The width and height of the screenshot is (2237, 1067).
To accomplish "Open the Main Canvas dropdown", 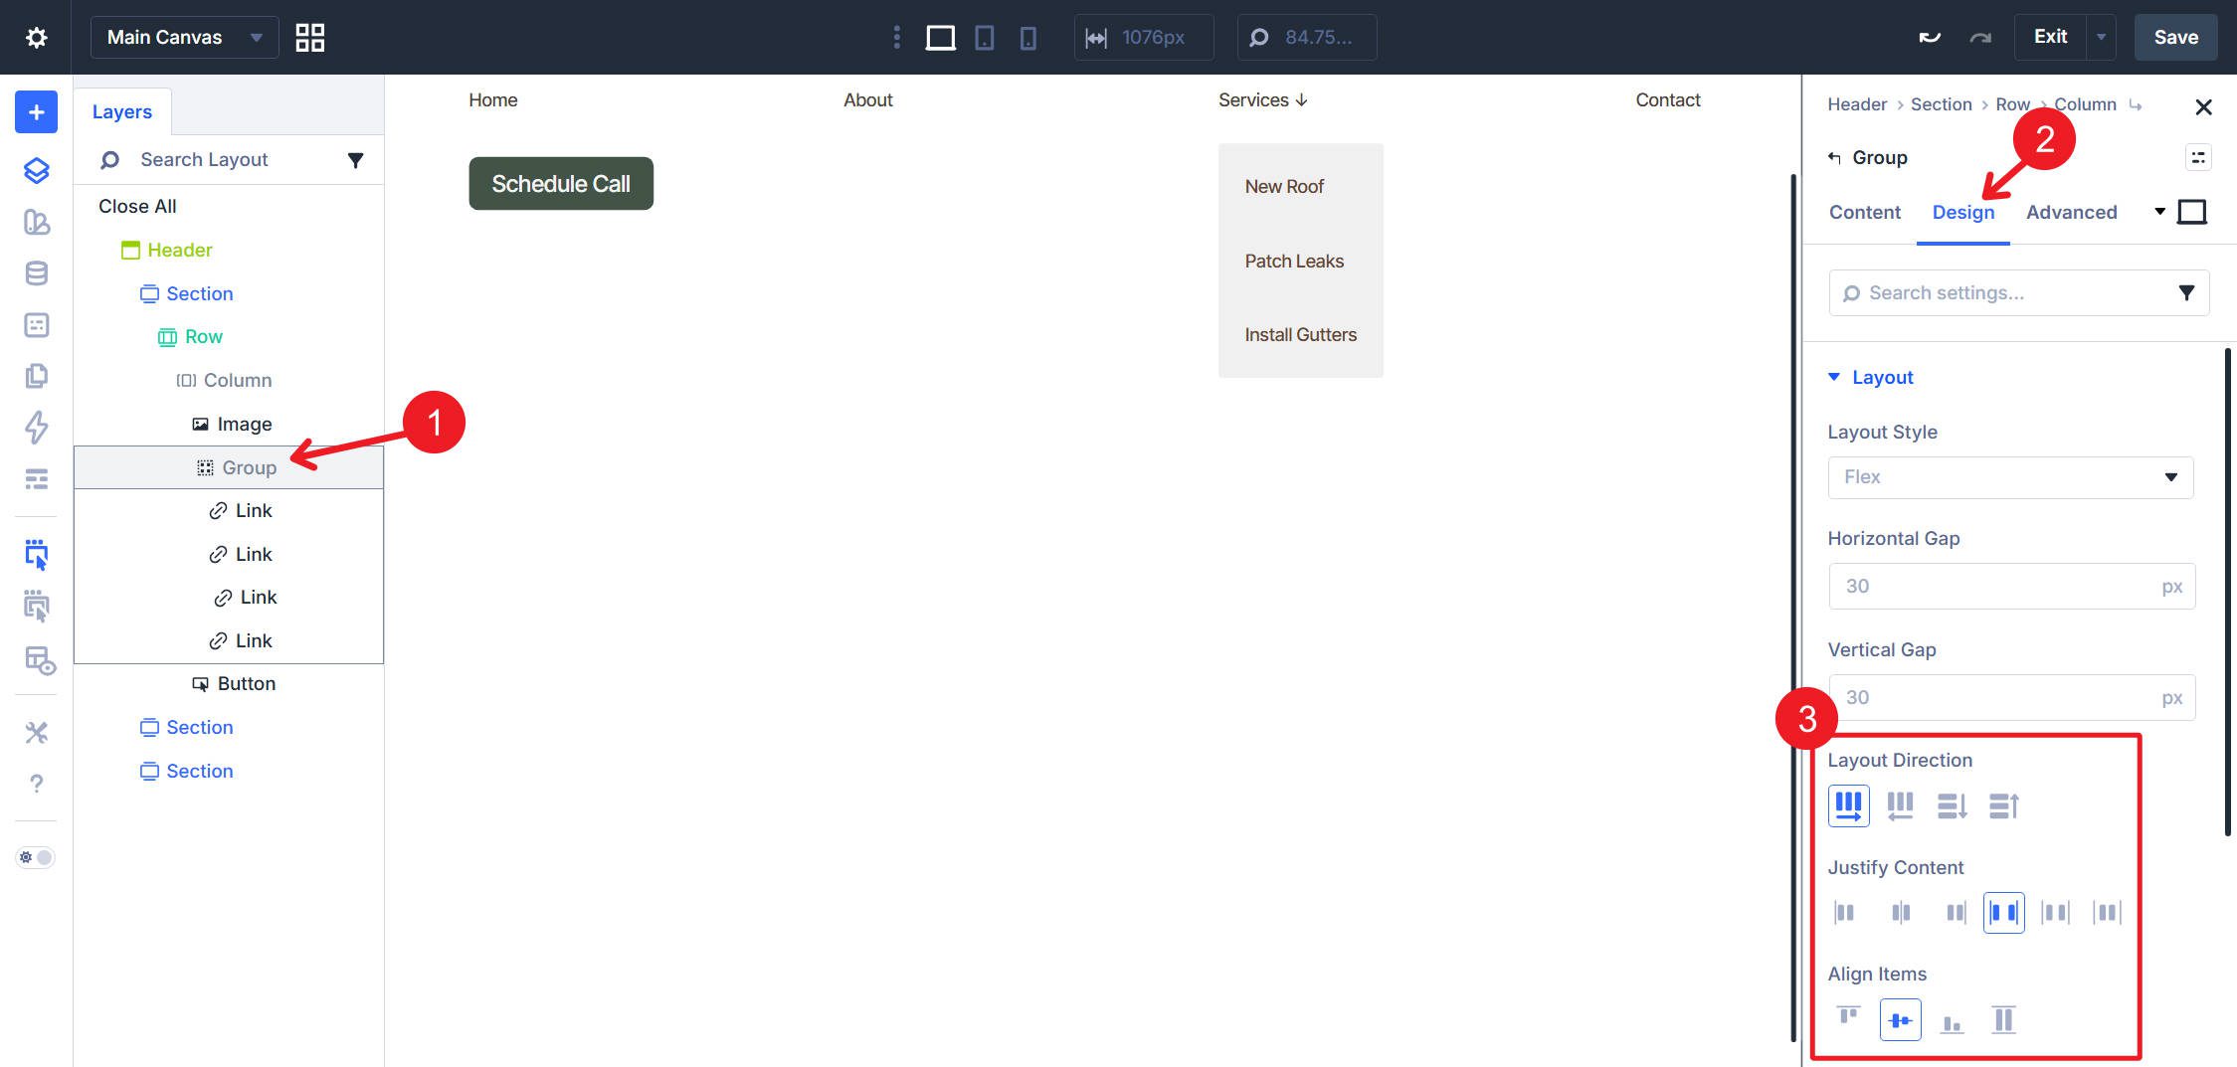I will point(184,37).
